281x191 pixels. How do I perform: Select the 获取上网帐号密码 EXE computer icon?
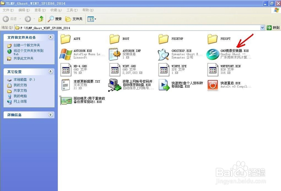115,85
